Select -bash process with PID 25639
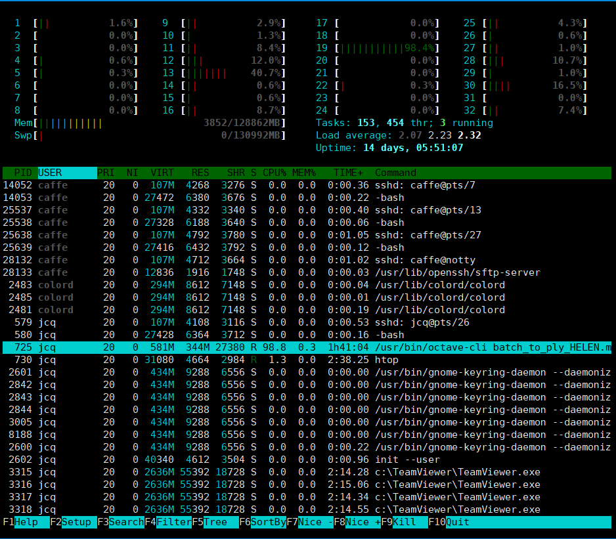Image resolution: width=616 pixels, height=539 pixels. (307, 248)
